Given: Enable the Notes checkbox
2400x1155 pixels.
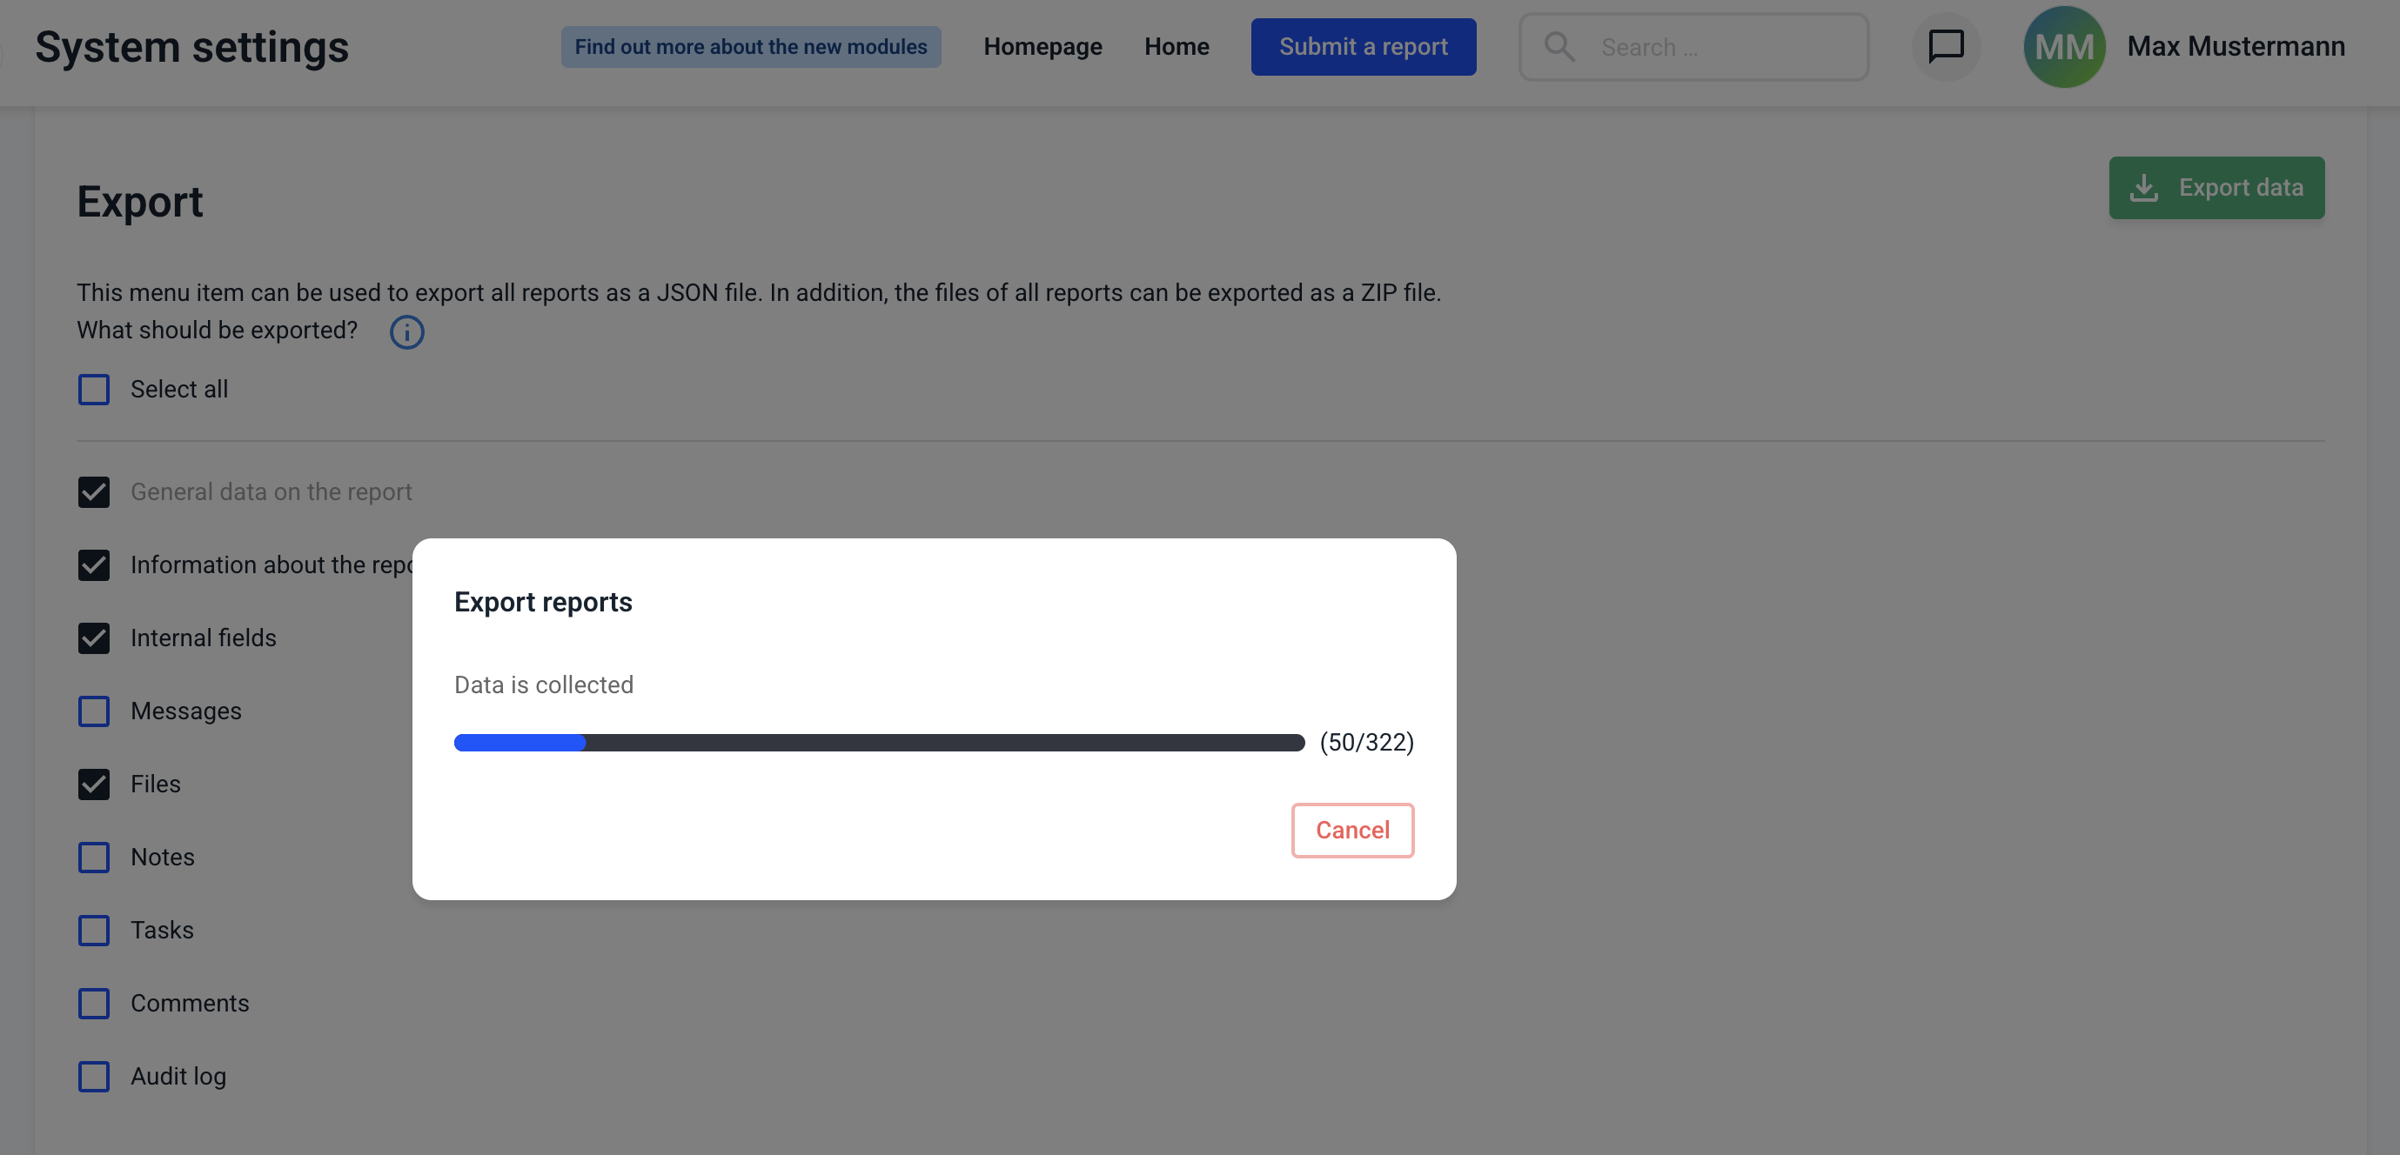Looking at the screenshot, I should [x=94, y=857].
